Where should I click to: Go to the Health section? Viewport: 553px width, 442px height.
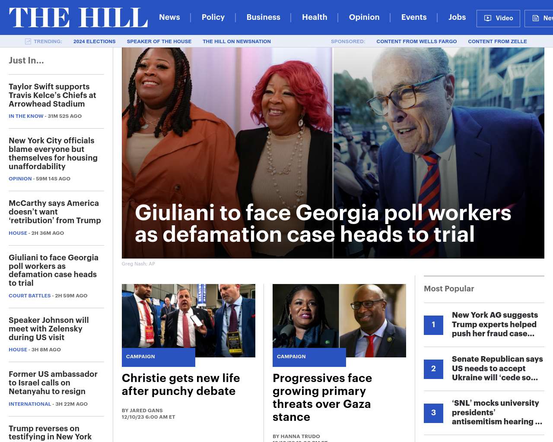click(315, 17)
